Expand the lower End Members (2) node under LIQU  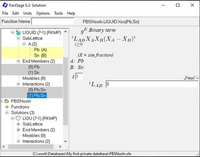[18, 130]
